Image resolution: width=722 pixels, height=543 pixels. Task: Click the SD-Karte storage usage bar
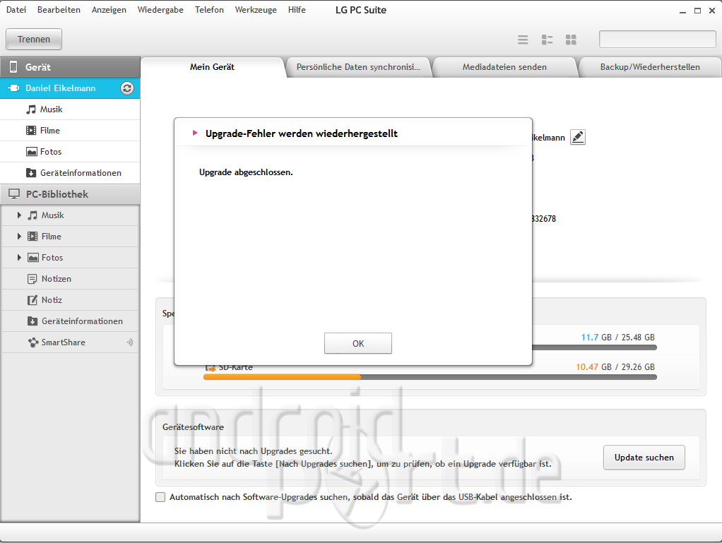click(430, 377)
